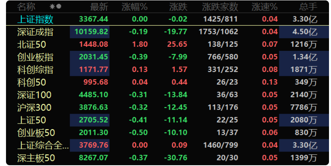Click the round dot icon in header
Image resolution: width=331 pixels, height=166 pixels.
(59, 6)
